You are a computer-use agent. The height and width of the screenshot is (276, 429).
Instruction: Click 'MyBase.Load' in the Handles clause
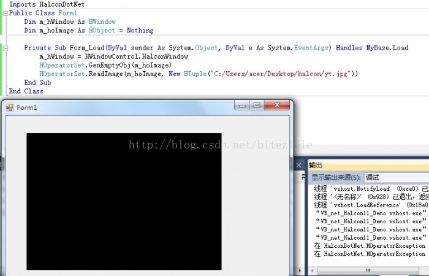click(387, 48)
